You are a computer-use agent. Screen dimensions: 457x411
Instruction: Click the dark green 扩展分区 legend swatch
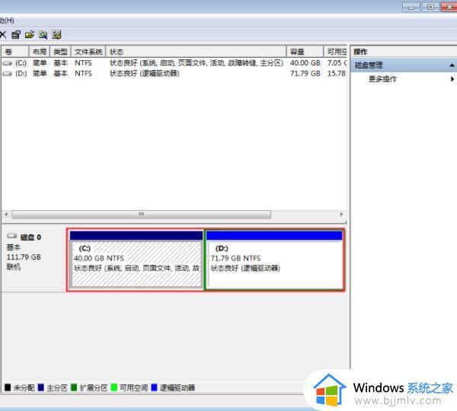pyautogui.click(x=74, y=387)
